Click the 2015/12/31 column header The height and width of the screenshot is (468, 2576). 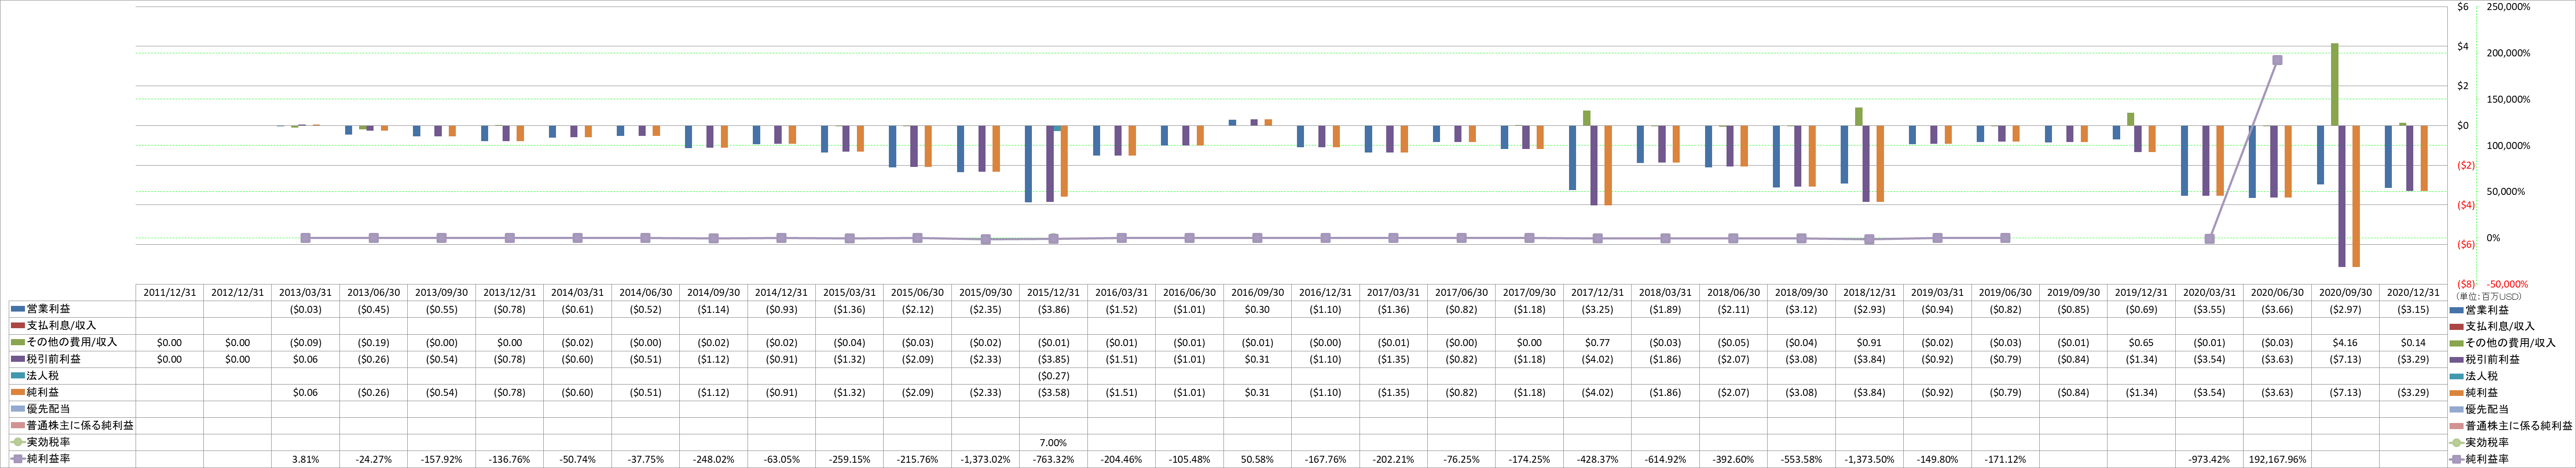coord(1053,293)
